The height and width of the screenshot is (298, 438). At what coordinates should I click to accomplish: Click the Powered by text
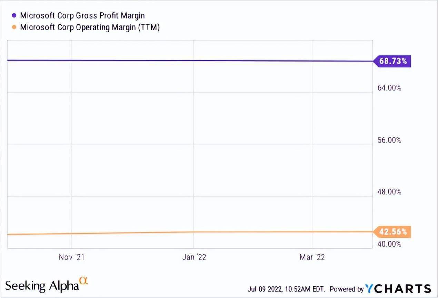click(x=347, y=289)
